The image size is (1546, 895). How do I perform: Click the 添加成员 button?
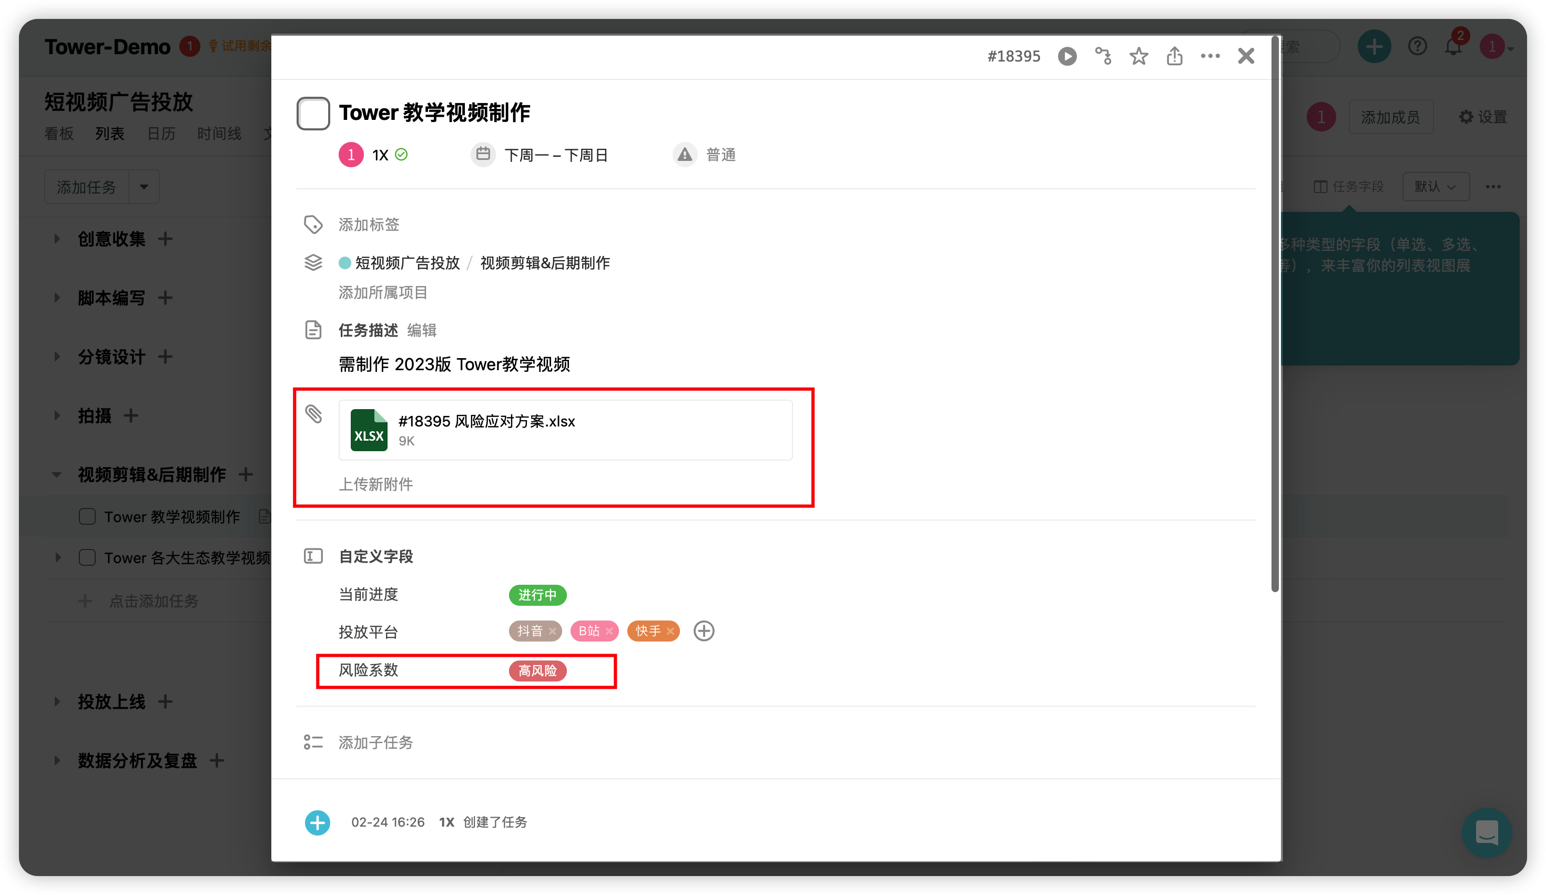click(1390, 117)
